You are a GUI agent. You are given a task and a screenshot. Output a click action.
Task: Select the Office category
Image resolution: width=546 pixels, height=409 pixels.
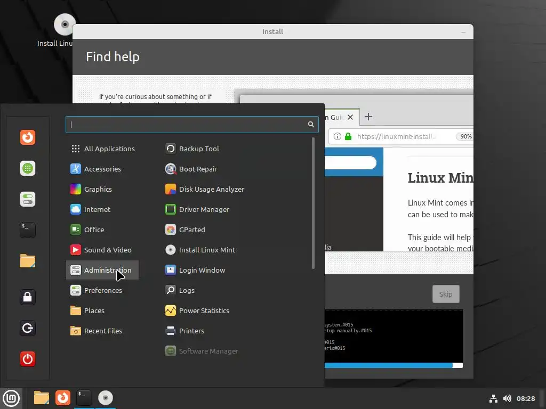click(102, 230)
